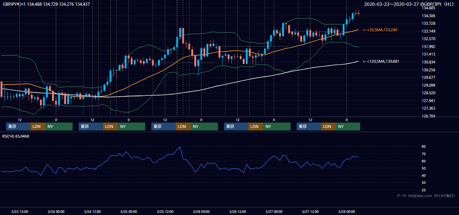Viewport: 459px width, 215px height.
Task: Select the 3/28 00:00 date label
Action: pos(346,211)
